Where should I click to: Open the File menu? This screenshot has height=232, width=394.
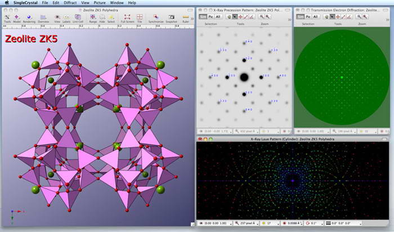[45, 3]
